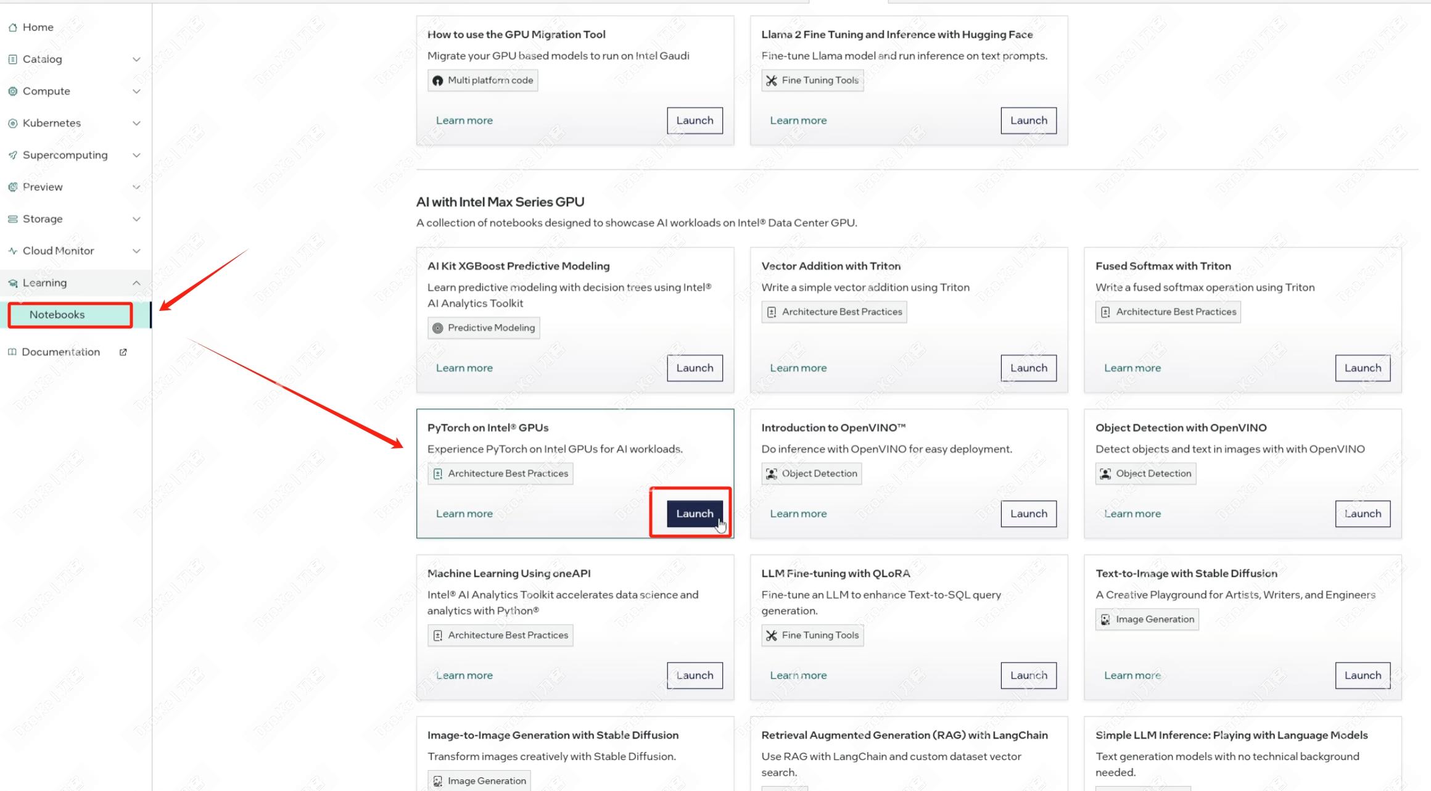The width and height of the screenshot is (1431, 791).
Task: Open Documentation external link icon
Action: tap(123, 352)
